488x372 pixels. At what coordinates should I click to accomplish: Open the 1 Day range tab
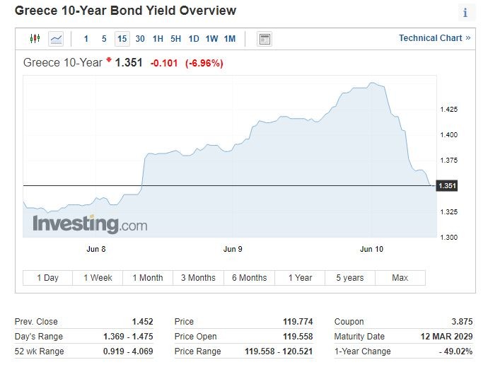click(47, 278)
